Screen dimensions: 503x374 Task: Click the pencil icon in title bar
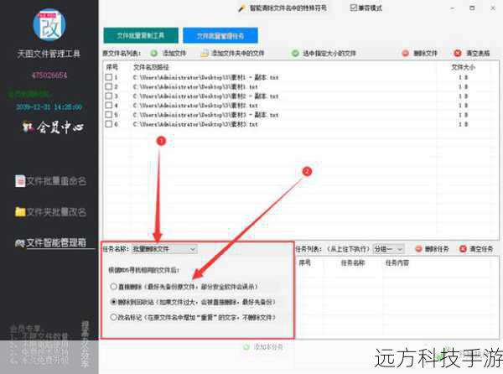click(x=241, y=8)
